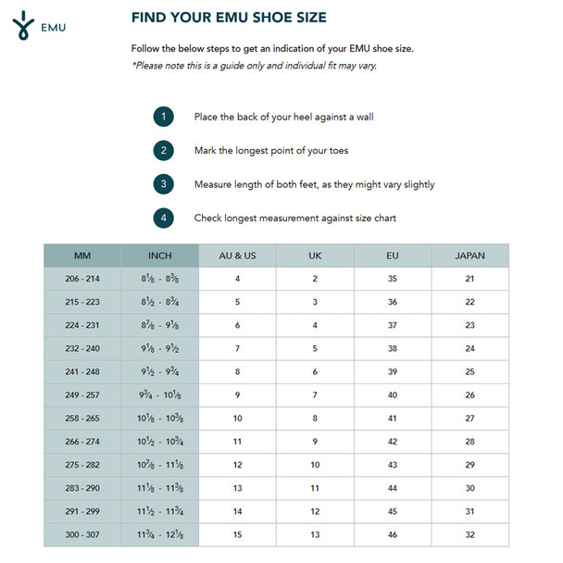The image size is (563, 563).
Task: Select the 300 - 307 mm cell
Action: [82, 535]
